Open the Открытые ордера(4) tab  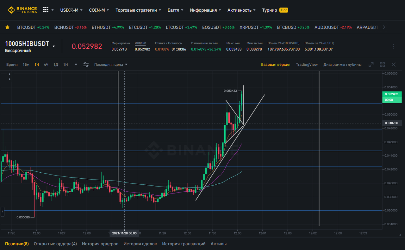coord(55,244)
